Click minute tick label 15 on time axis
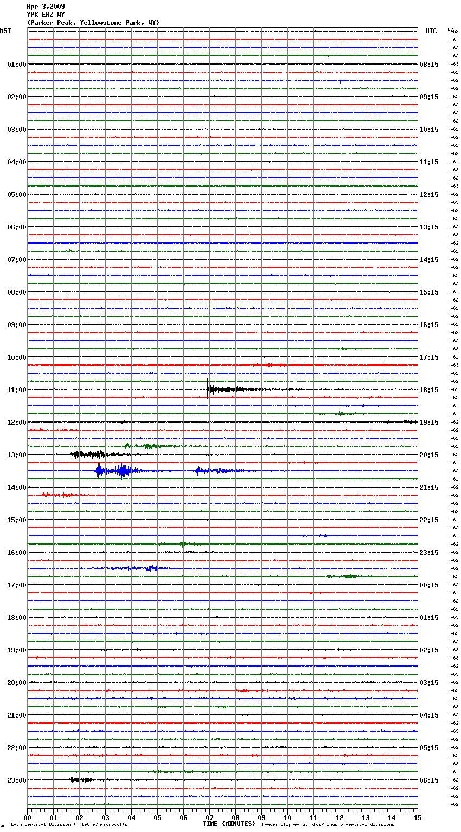Viewport: 461px width, 832px height. pos(418,817)
